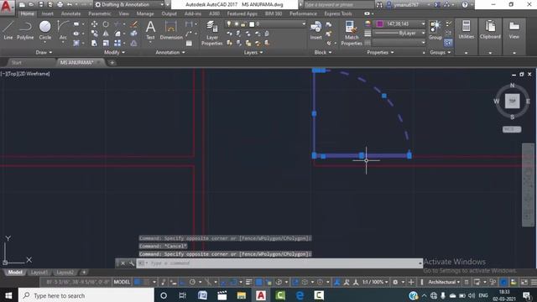Screen dimensions: 537x302
Task: Click the Match Properties icon
Action: 352,34
